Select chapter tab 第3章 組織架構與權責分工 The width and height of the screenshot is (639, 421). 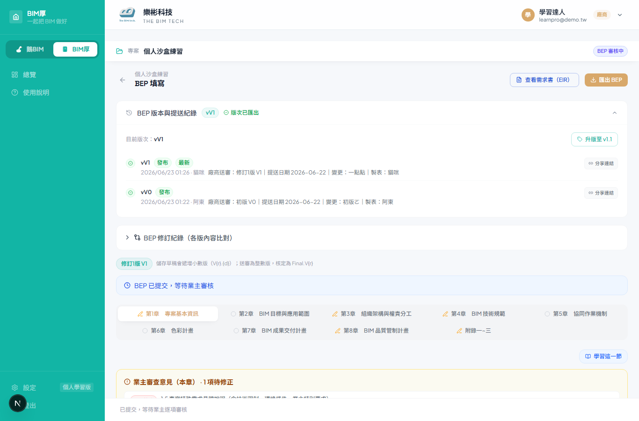(372, 314)
